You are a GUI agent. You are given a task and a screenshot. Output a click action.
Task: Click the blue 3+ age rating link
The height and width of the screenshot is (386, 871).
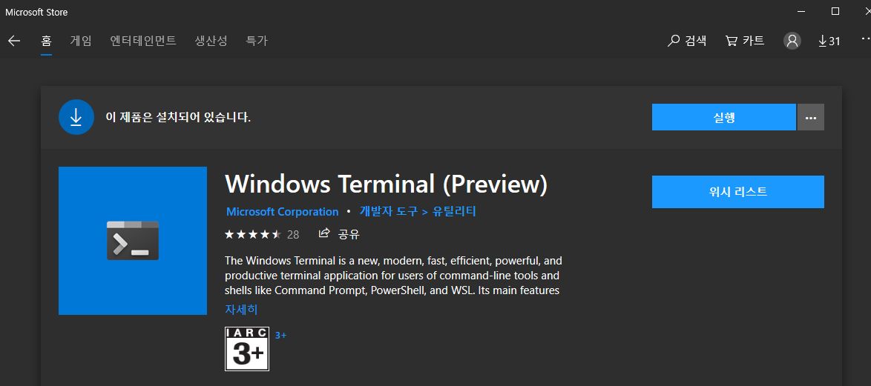[x=280, y=335]
